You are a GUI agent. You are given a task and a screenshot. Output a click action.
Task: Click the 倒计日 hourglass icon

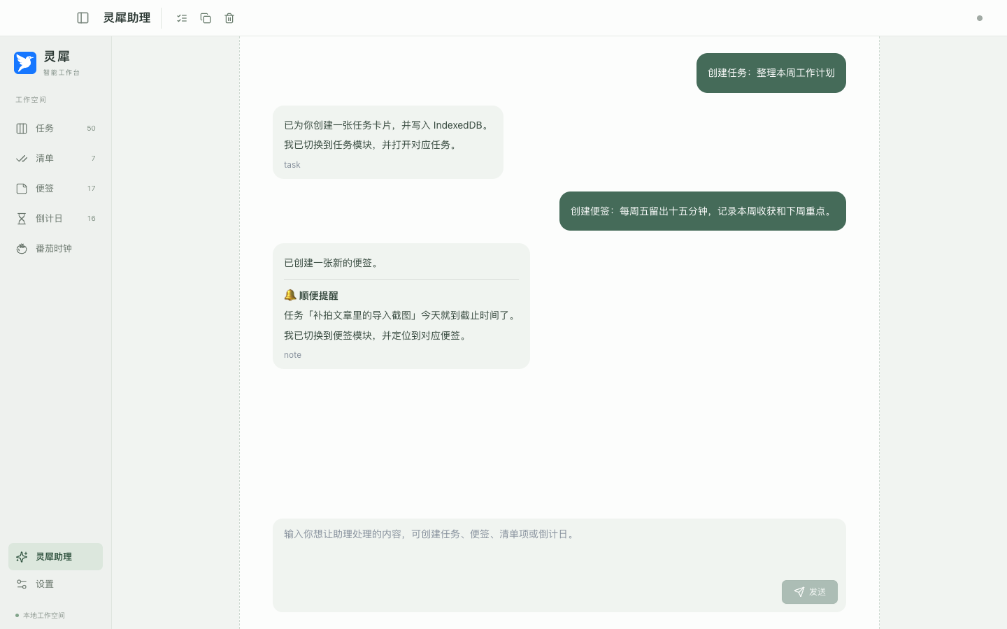(x=22, y=219)
